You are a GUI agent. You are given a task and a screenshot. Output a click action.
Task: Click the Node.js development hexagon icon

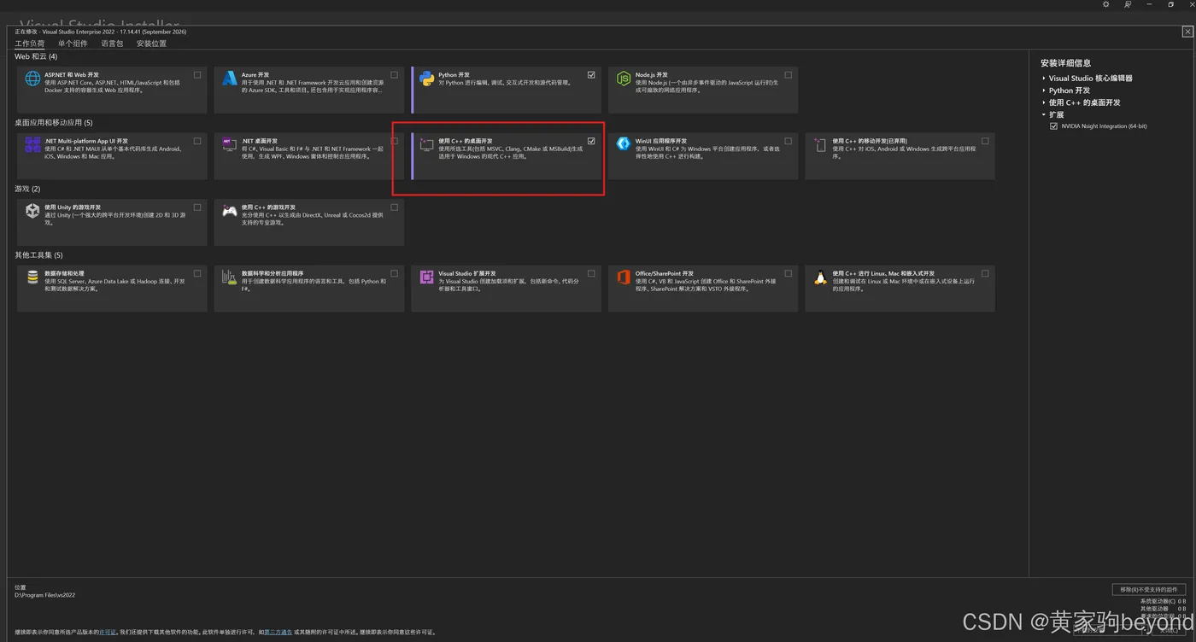[x=624, y=79]
